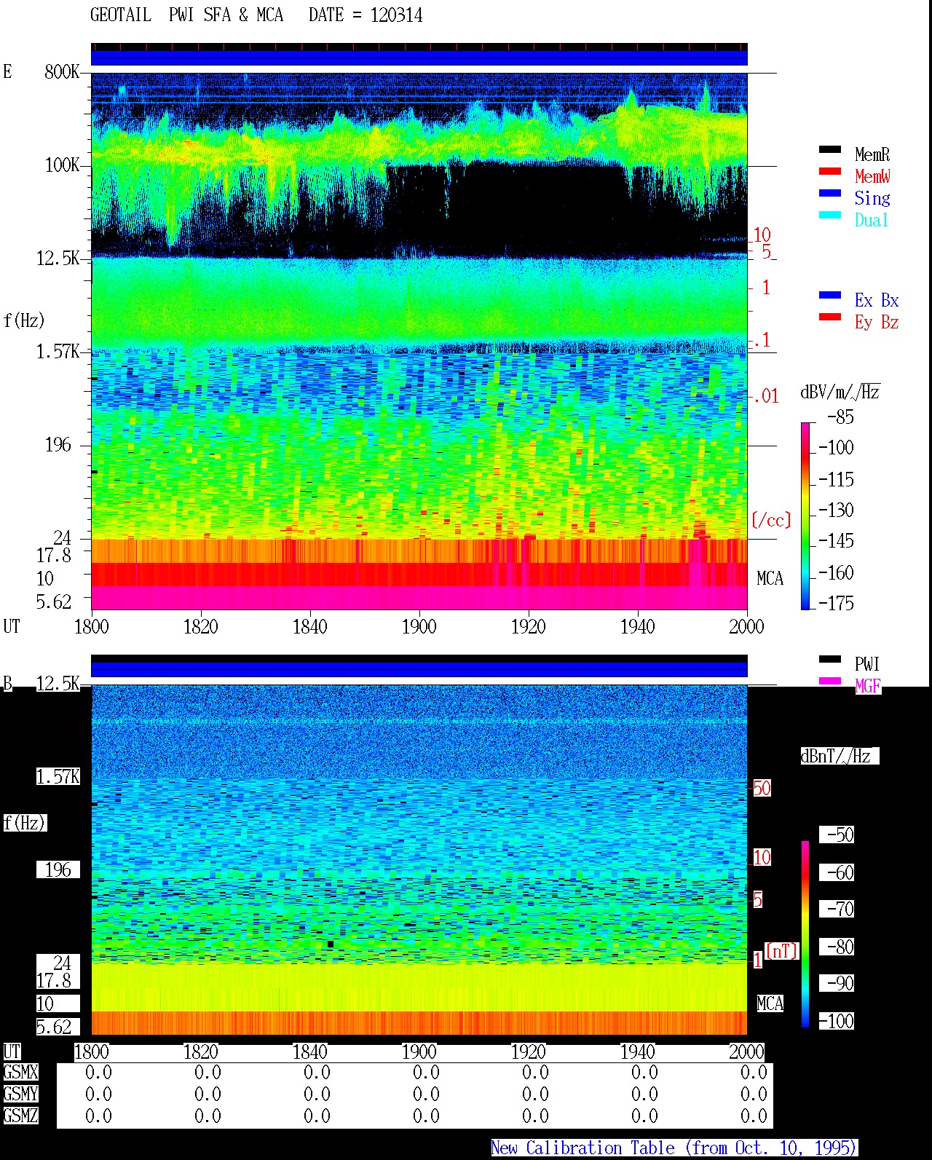Click the black MemR legend swatch
The width and height of the screenshot is (932, 1160).
pos(830,149)
